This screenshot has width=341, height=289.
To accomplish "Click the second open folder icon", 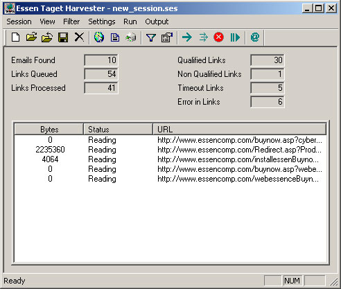I will pos(47,37).
